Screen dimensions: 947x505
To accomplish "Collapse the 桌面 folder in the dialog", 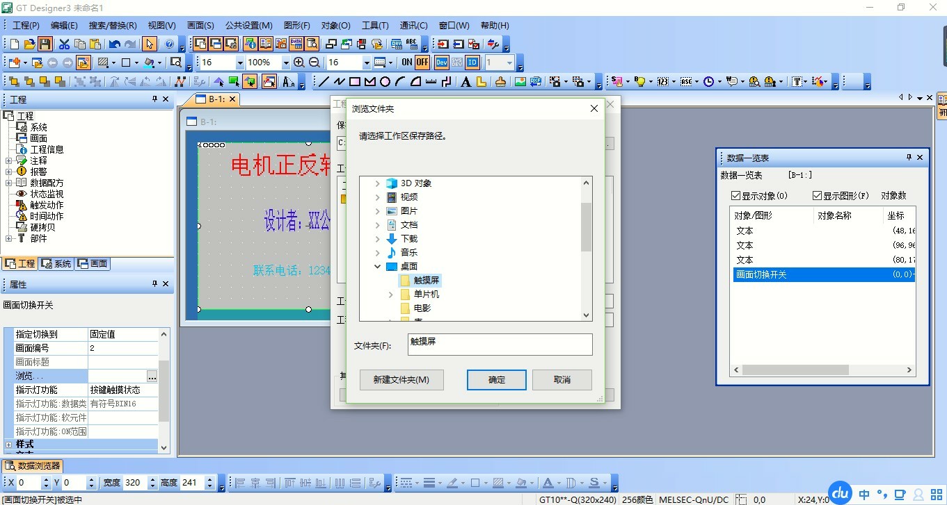I will tap(378, 267).
